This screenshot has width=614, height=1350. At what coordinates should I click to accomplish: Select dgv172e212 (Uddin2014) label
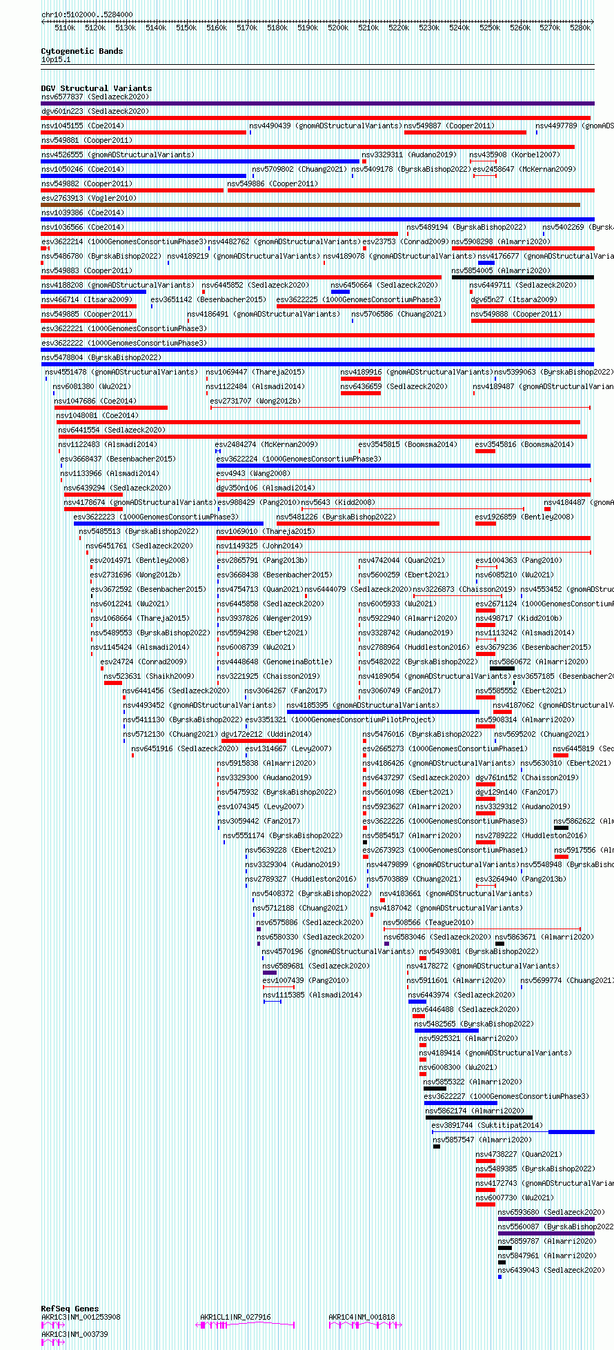267,734
